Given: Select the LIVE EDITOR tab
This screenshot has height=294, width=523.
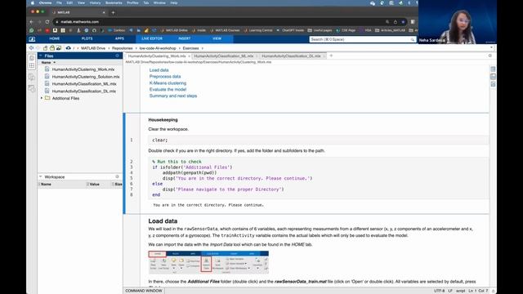Looking at the screenshot, I should [x=152, y=38].
